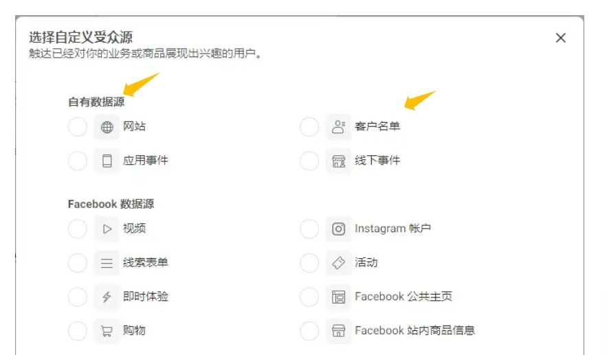The image size is (607, 355).
Task: Click the shopping cart 购物 icon
Action: coord(107,331)
